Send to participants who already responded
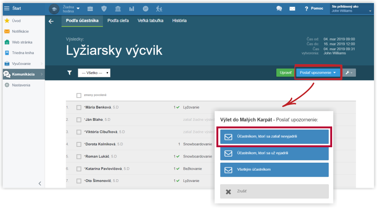This screenshot has height=208, width=377. tap(274, 153)
